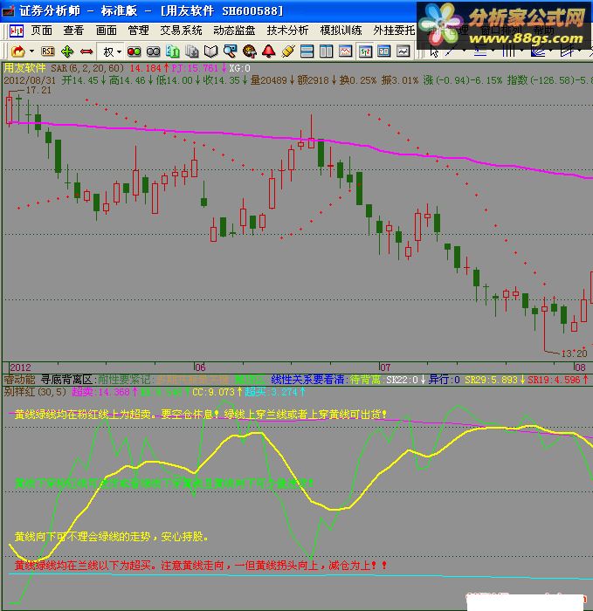
Task: Click the CC:9.073 value readout
Action: pos(213,392)
